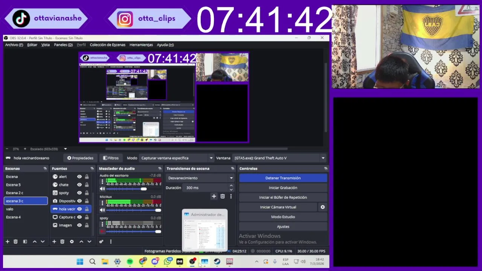Undock the Controles panel

click(x=326, y=169)
